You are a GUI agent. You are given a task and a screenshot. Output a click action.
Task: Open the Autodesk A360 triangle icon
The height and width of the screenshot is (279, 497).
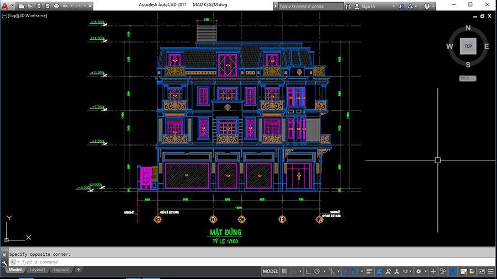410,6
